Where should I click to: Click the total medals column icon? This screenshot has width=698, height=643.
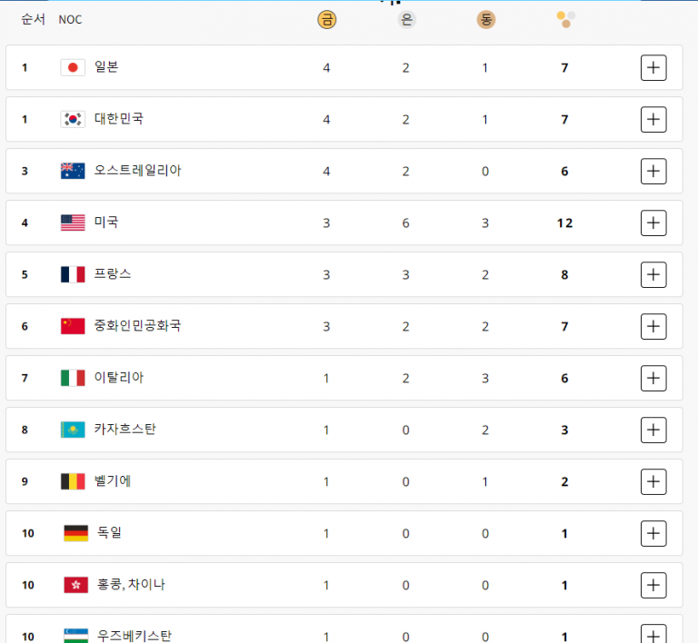565,19
